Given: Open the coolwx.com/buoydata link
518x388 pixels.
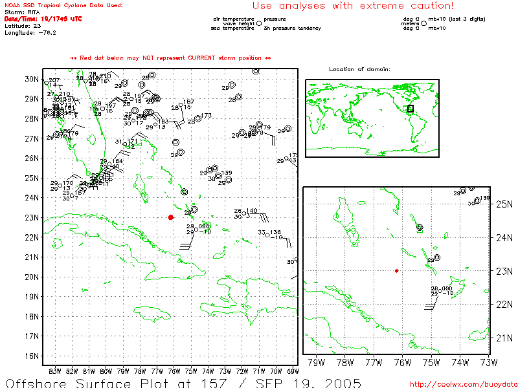Looking at the screenshot, I should click(x=464, y=383).
